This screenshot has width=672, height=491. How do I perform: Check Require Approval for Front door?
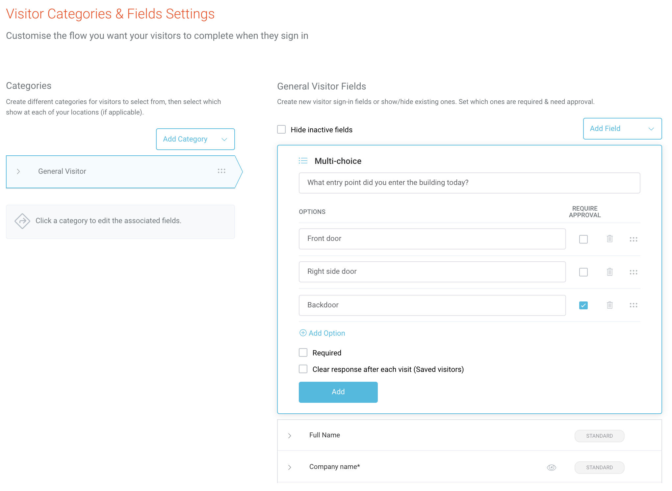click(x=583, y=239)
